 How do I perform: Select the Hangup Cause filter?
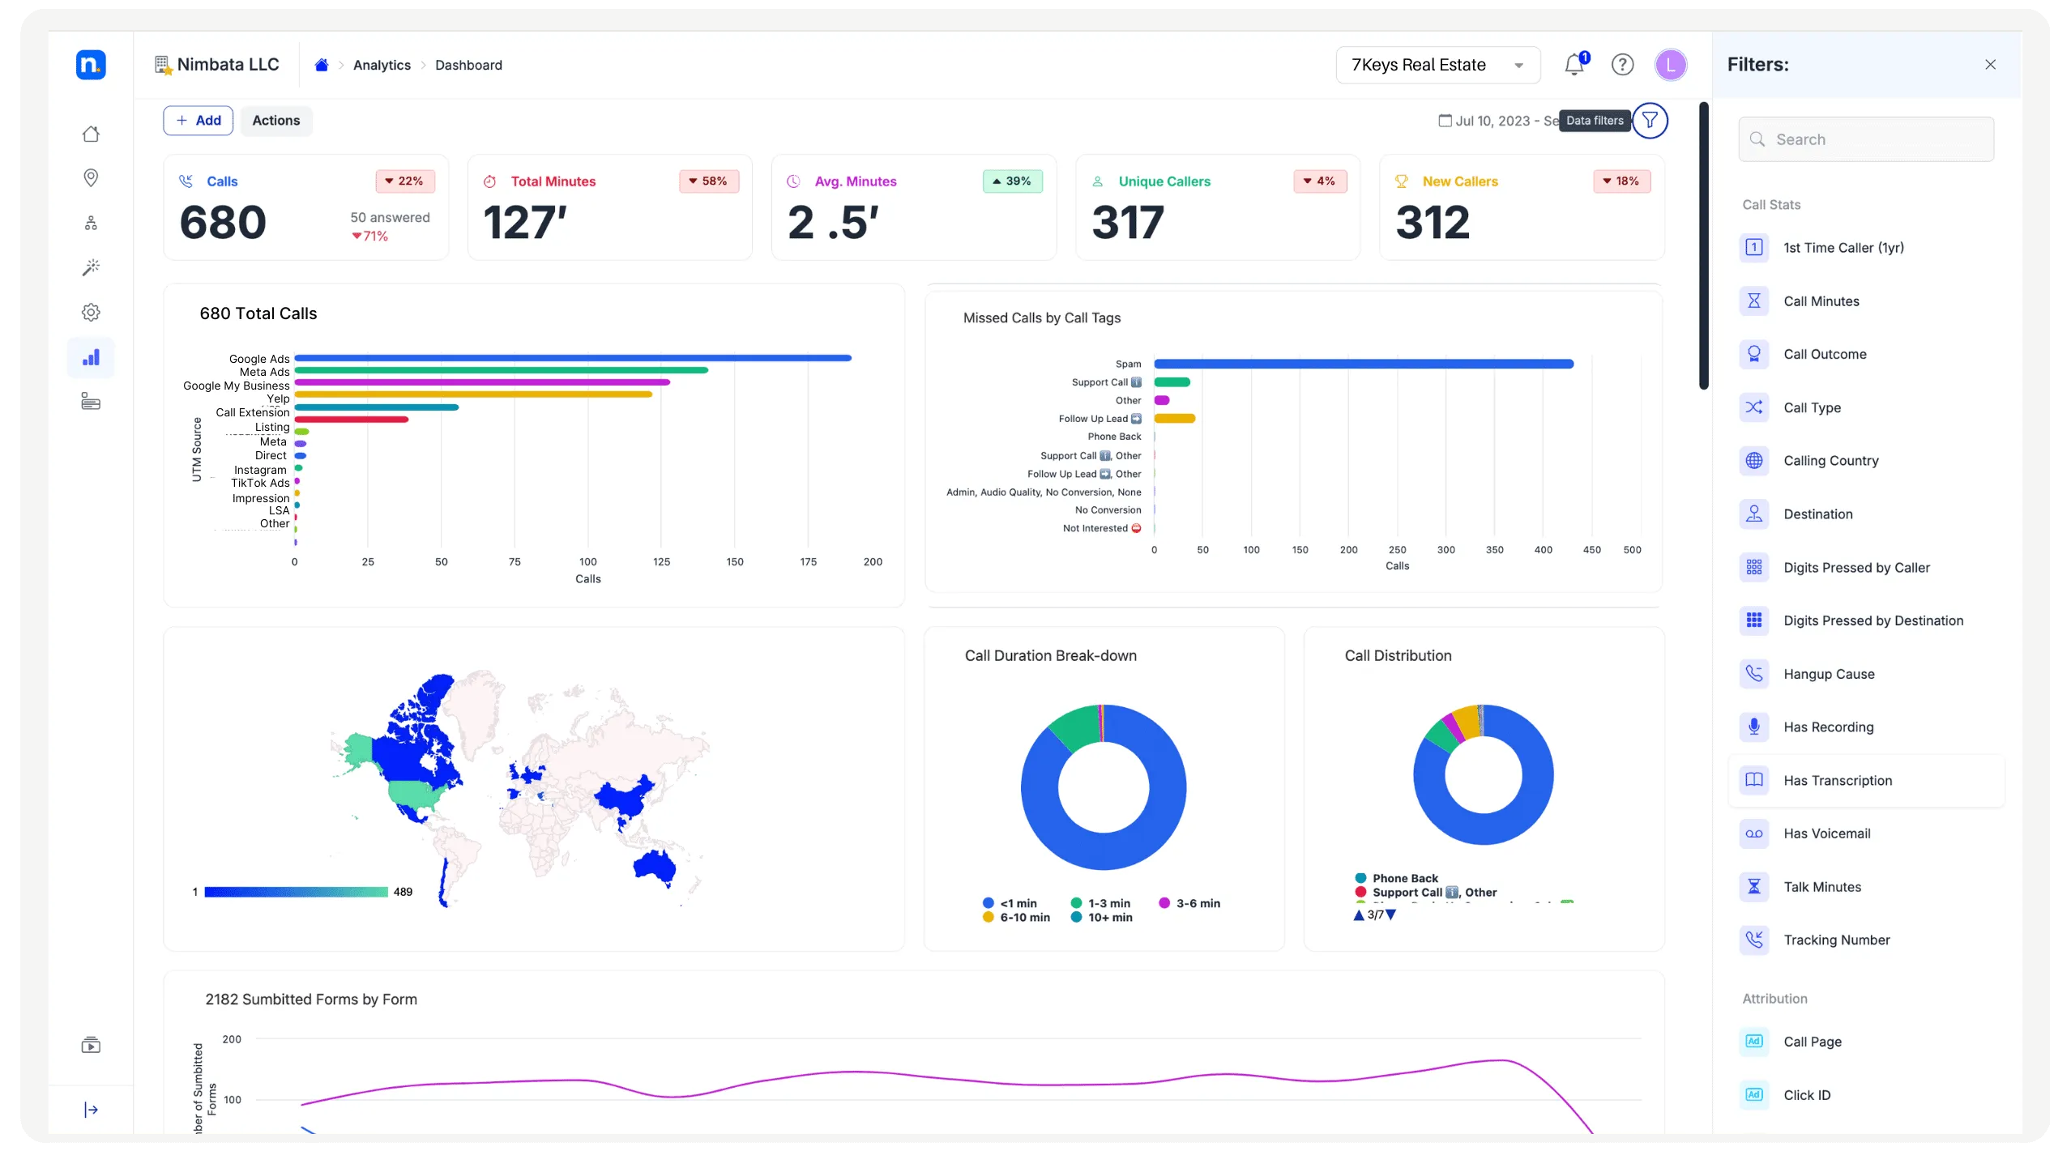point(1867,674)
